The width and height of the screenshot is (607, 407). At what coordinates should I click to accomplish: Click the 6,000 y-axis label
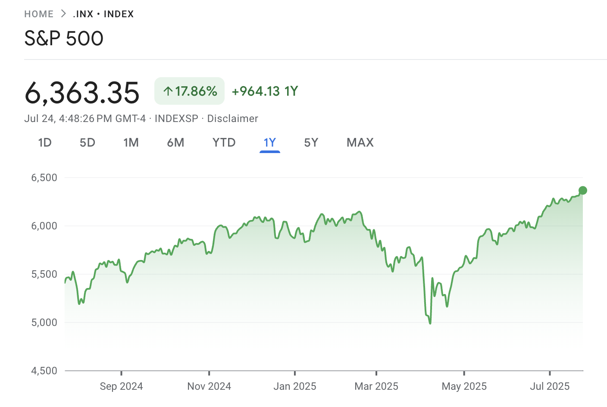tap(44, 226)
